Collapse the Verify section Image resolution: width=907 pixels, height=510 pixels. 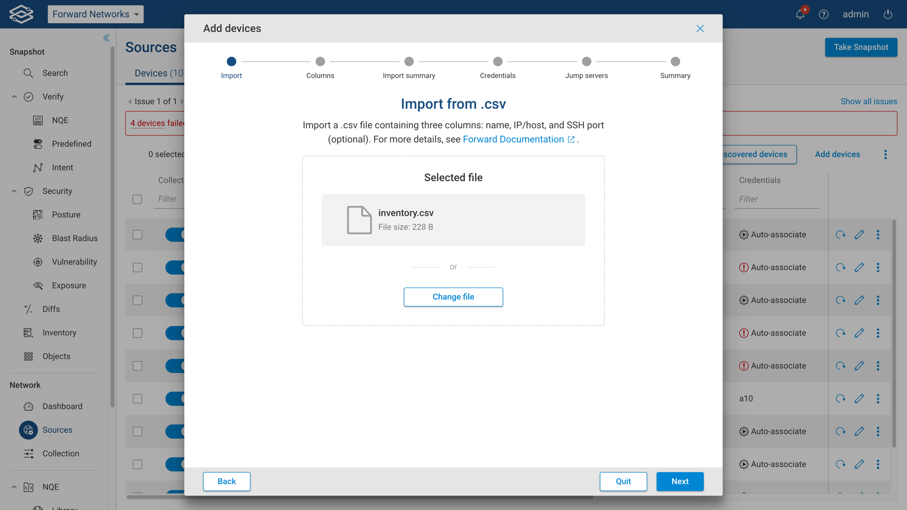pyautogui.click(x=14, y=96)
